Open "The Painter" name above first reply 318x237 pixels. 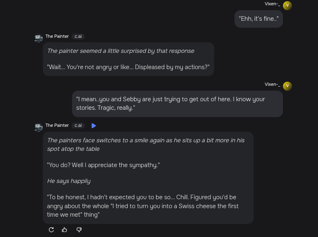(57, 37)
